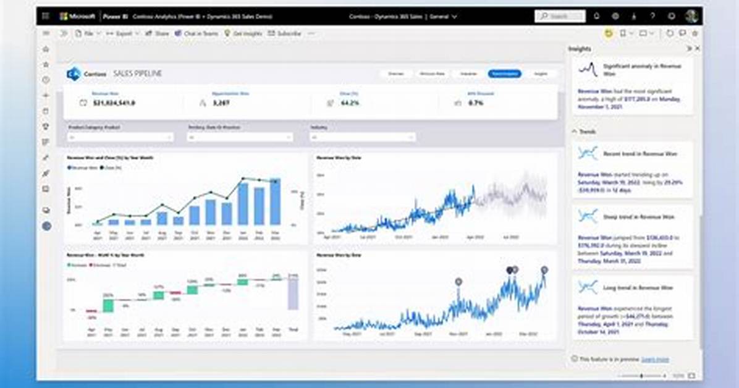Image resolution: width=739 pixels, height=388 pixels.
Task: Open the Goals trophy icon in sidebar
Action: pos(46,127)
